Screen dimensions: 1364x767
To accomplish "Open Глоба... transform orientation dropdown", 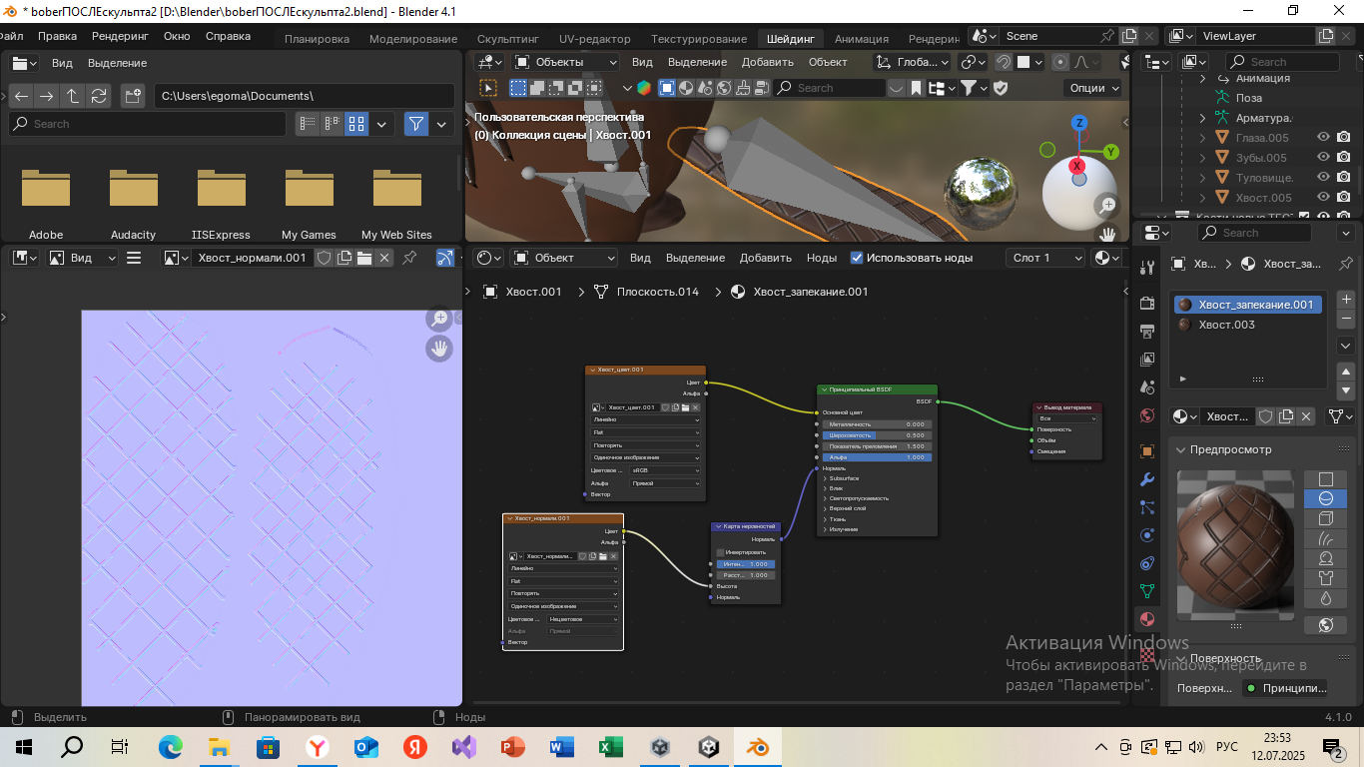I will [x=913, y=62].
